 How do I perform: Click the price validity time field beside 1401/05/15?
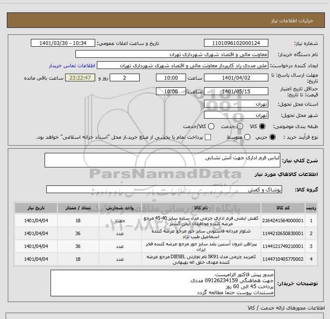point(171,92)
